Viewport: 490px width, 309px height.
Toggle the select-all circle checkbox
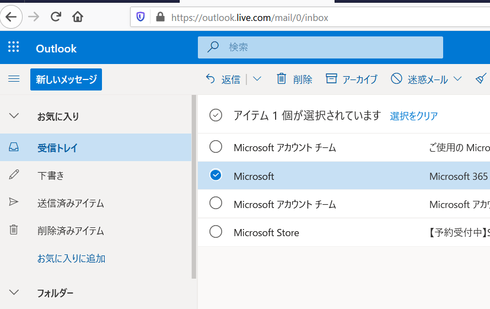[216, 115]
